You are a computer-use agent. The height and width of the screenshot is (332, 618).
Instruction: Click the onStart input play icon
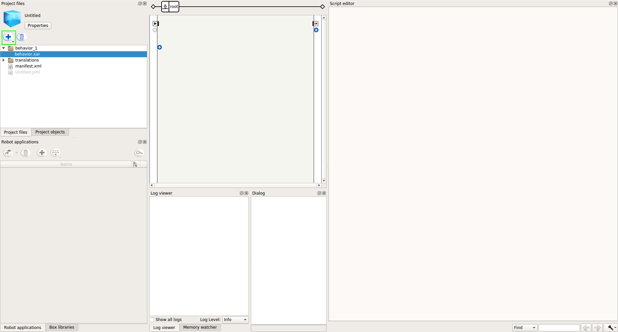(156, 24)
